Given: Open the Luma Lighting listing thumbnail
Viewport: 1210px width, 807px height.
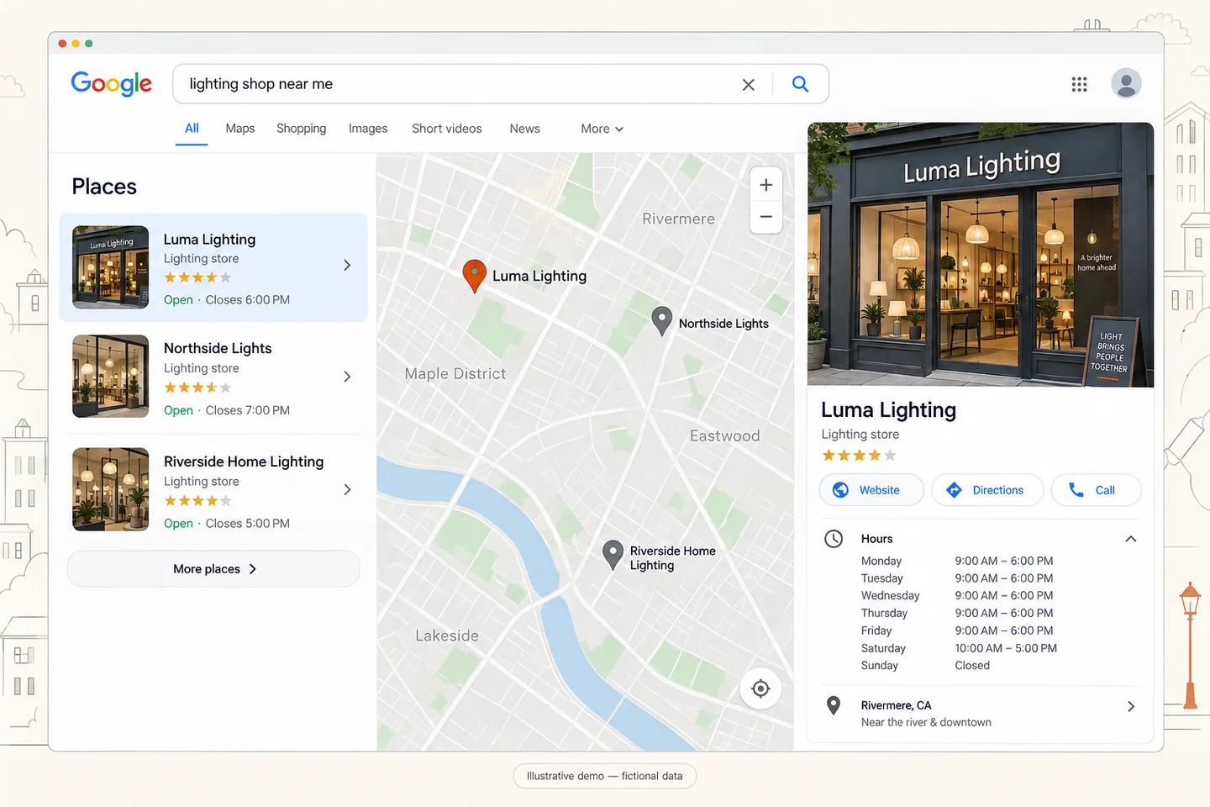Looking at the screenshot, I should [110, 267].
